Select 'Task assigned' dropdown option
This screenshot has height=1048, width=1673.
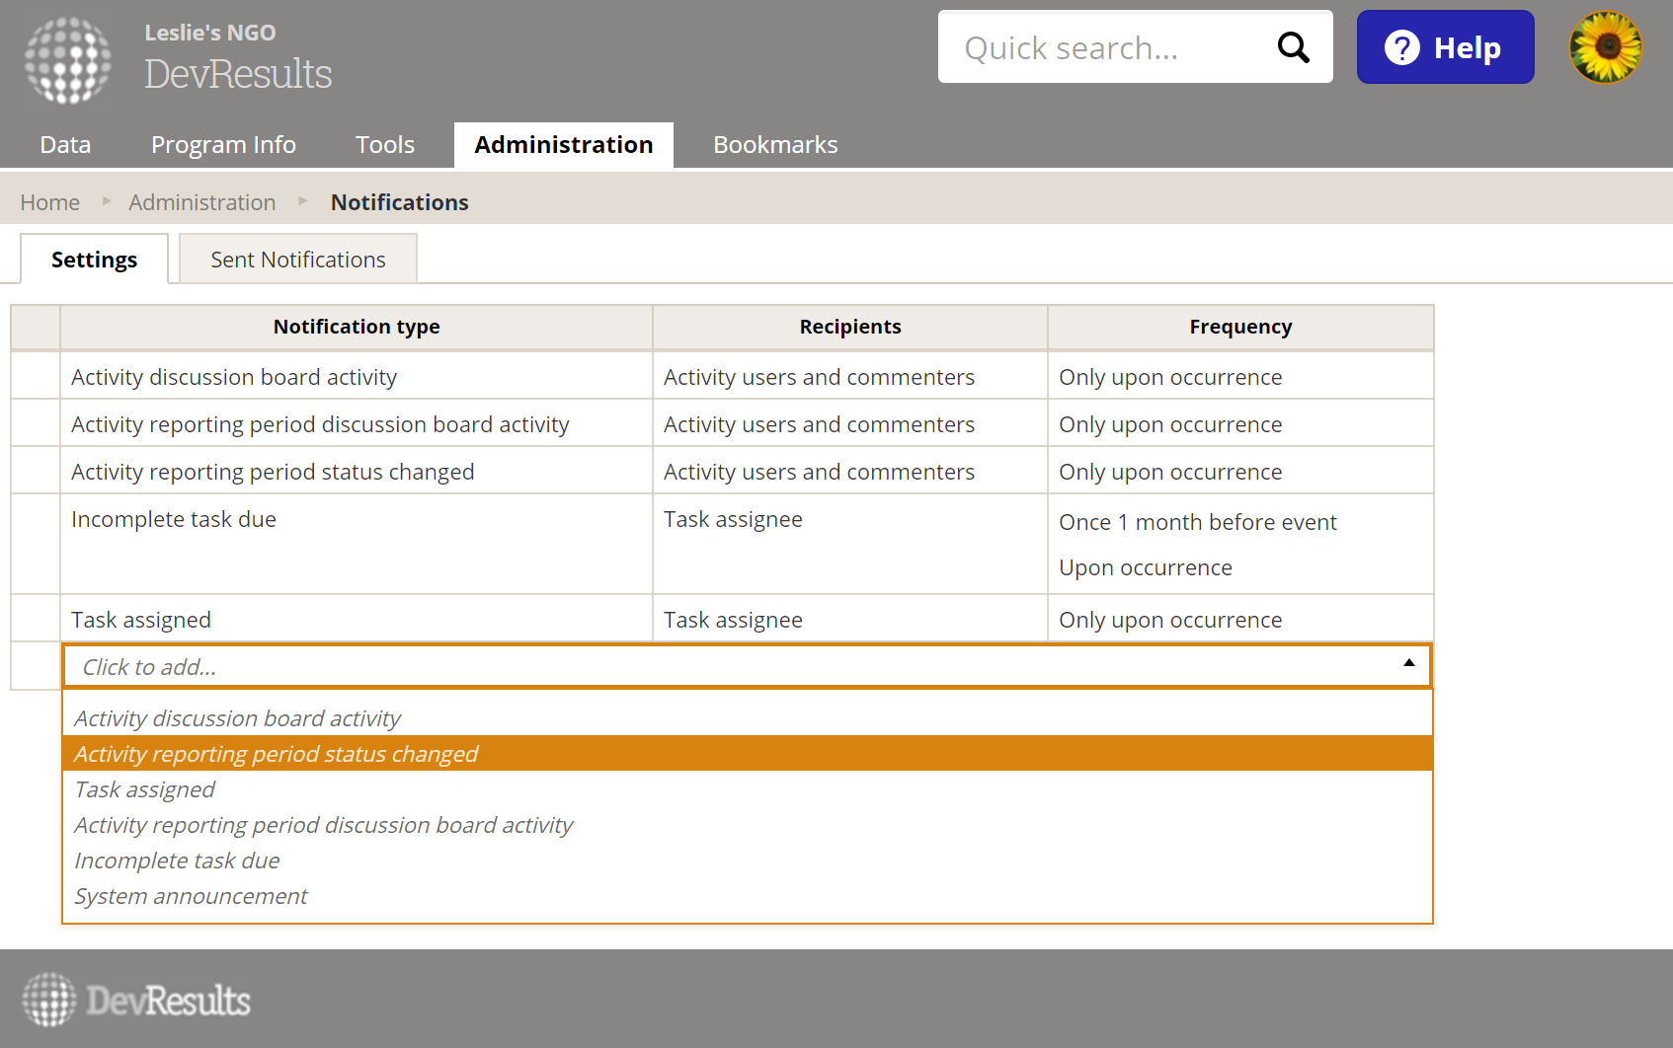[748, 789]
